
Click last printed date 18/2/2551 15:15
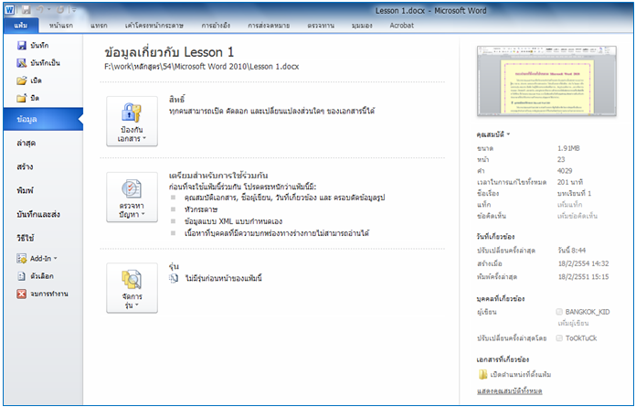[583, 277]
